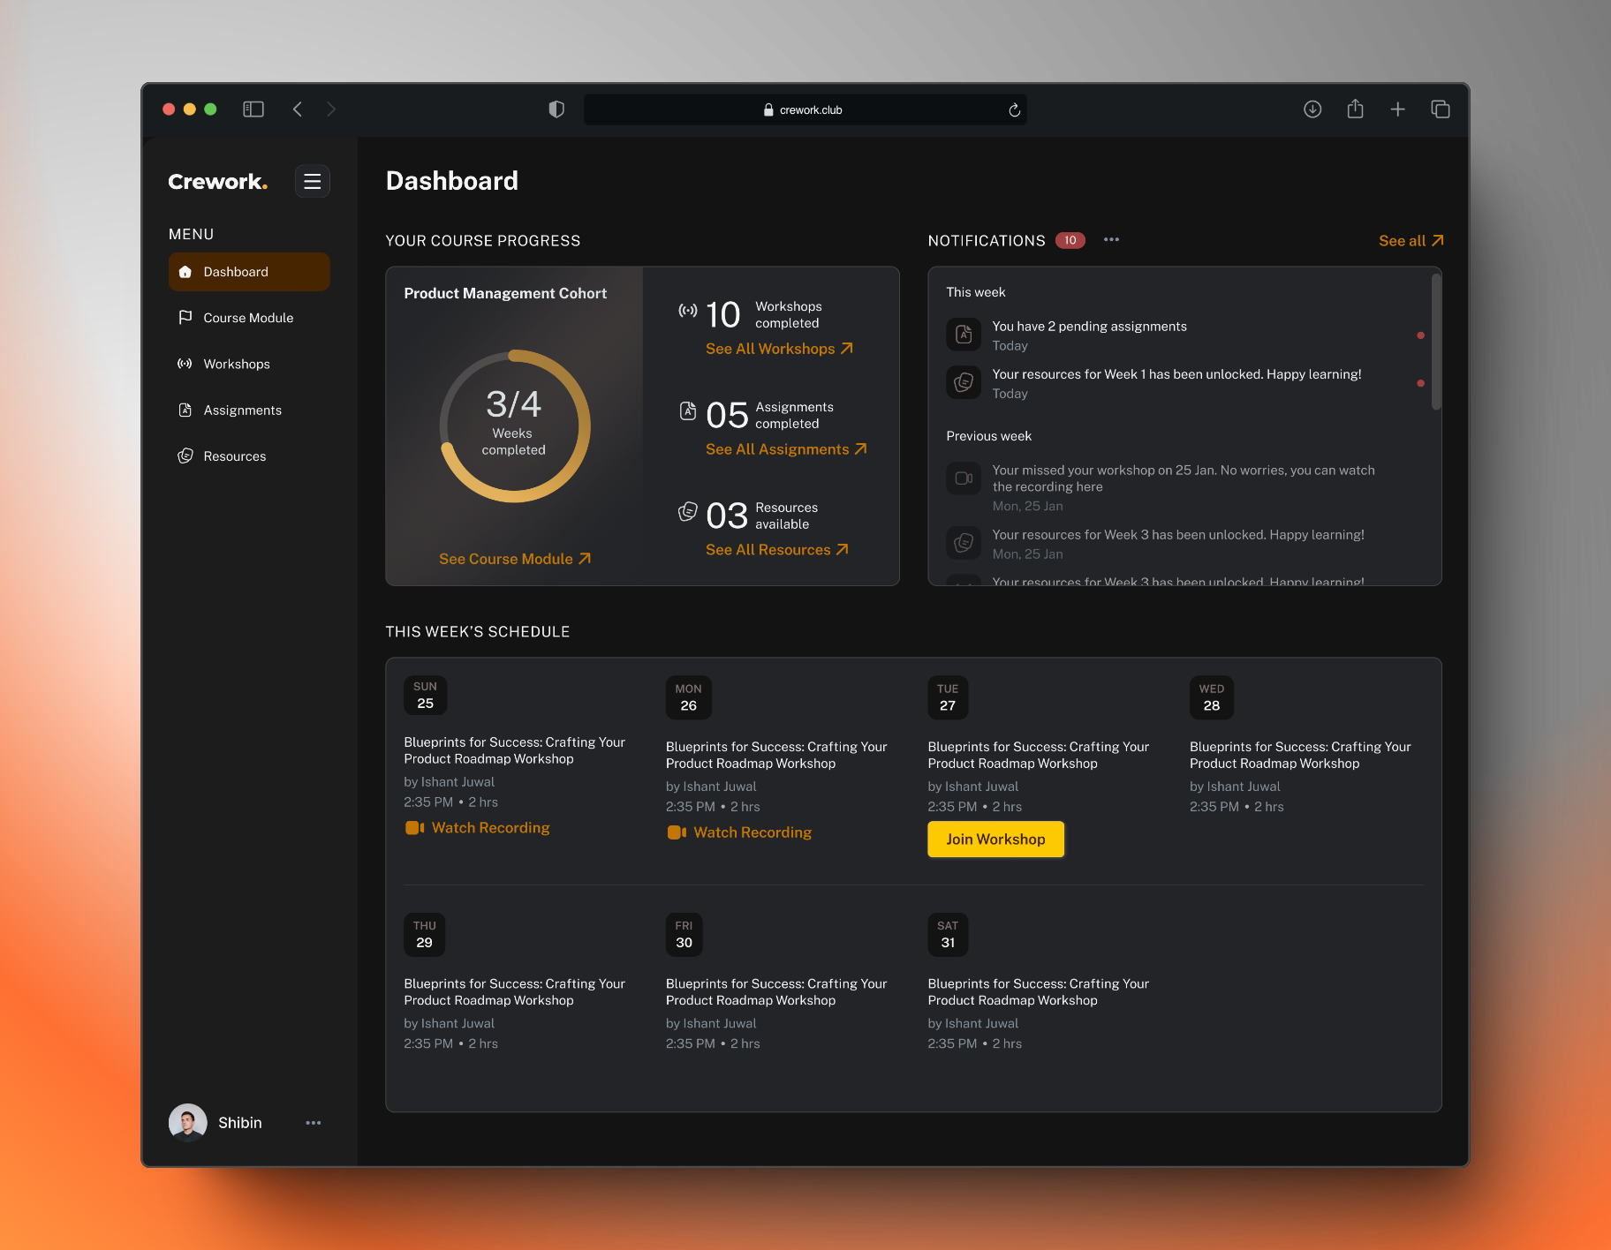The height and width of the screenshot is (1250, 1611).
Task: Click the Assignments document icon in sidebar
Action: [185, 410]
